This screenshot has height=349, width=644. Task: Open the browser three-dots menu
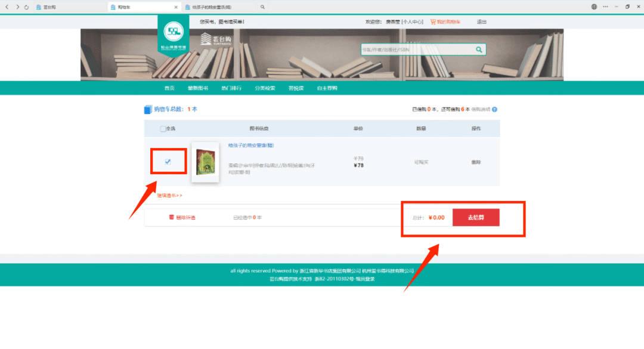605,7
